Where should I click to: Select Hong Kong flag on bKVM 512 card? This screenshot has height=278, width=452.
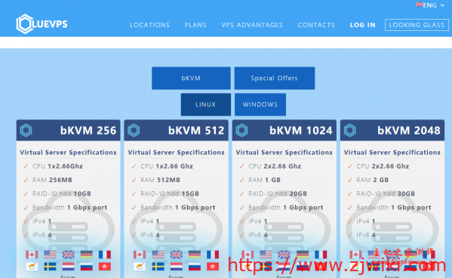213,267
